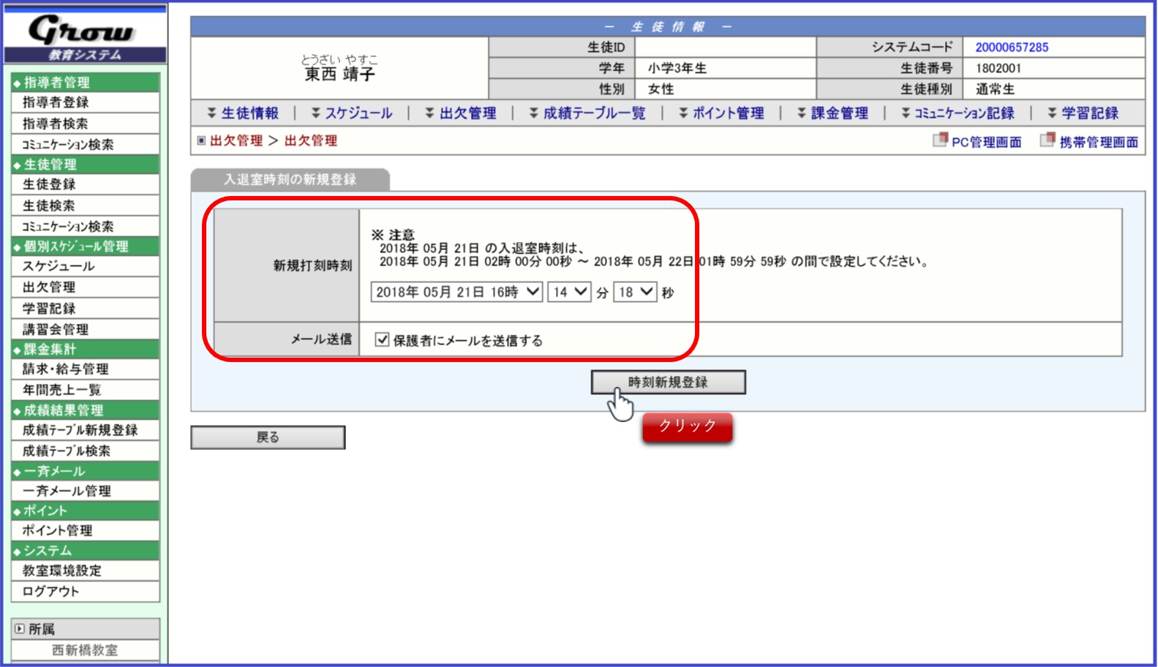Click the 戻る button
Screen dimensions: 1158x667
pos(268,437)
